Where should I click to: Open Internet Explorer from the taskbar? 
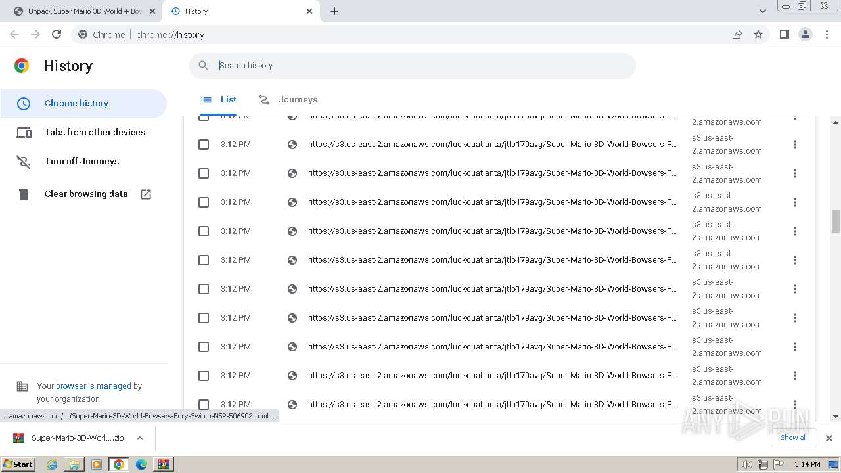(x=52, y=464)
